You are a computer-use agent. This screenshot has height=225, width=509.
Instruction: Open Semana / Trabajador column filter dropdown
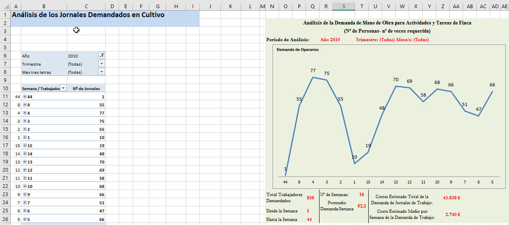[63, 88]
